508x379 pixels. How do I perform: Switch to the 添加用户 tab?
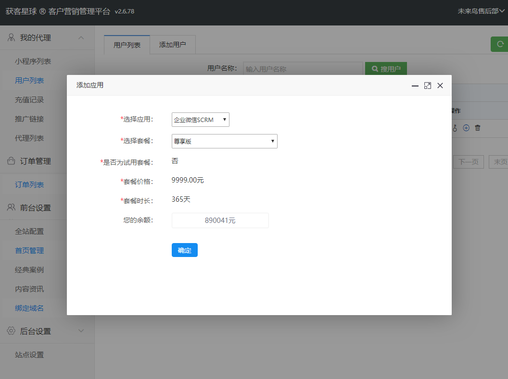coord(172,45)
